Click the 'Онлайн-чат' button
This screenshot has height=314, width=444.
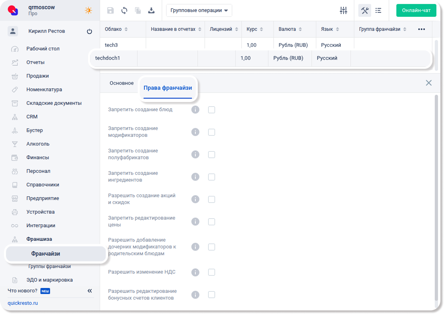(416, 10)
